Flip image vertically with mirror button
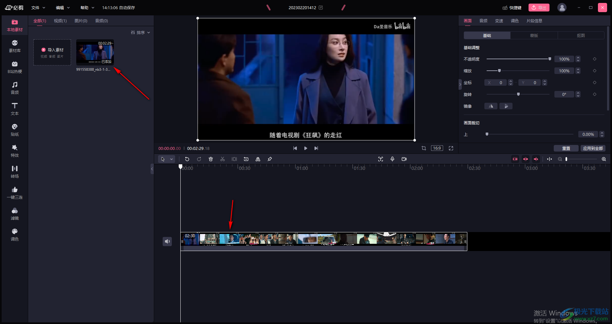 coord(506,106)
